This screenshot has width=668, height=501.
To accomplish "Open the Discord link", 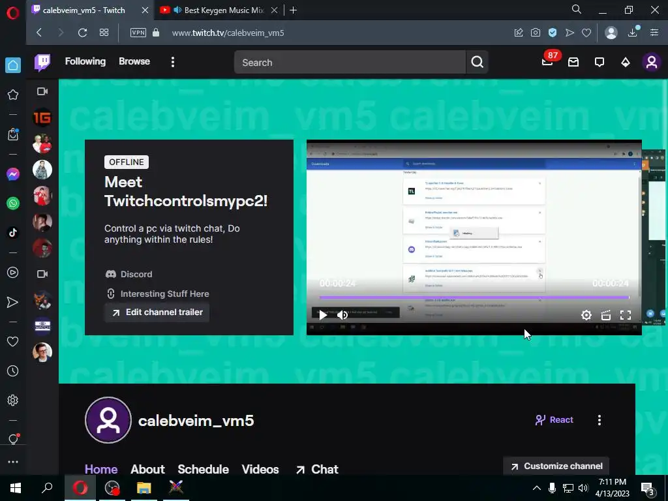I will click(129, 274).
